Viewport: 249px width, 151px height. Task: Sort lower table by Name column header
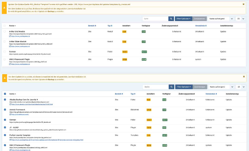(12, 94)
